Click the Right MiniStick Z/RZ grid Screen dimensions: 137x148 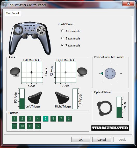tap(66, 72)
